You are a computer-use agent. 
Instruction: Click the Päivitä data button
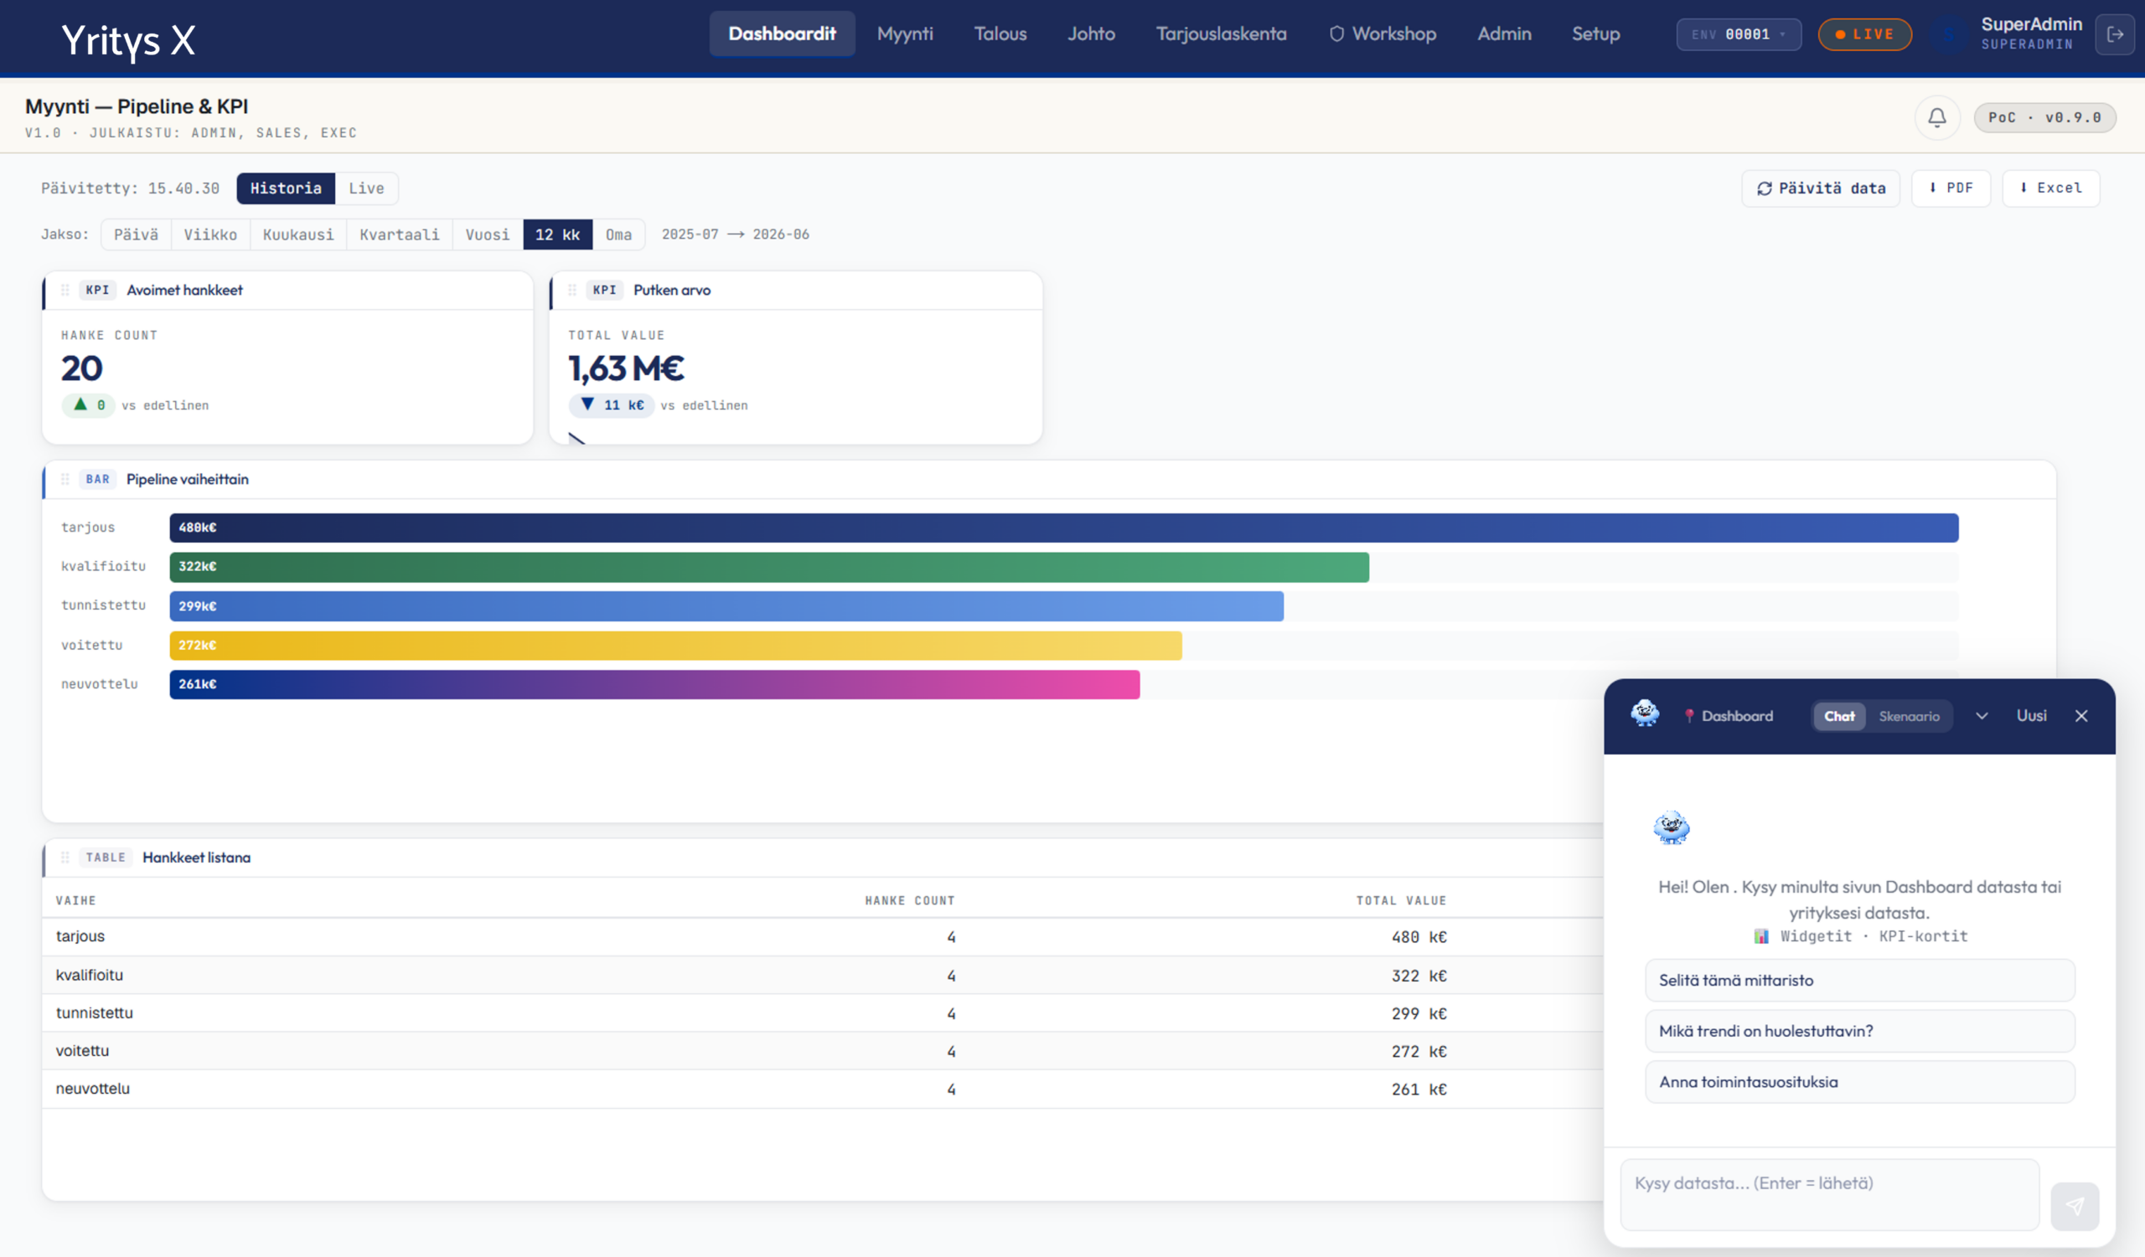pos(1821,188)
